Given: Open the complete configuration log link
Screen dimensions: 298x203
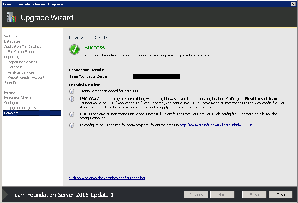Looking at the screenshot, I should tap(107, 178).
